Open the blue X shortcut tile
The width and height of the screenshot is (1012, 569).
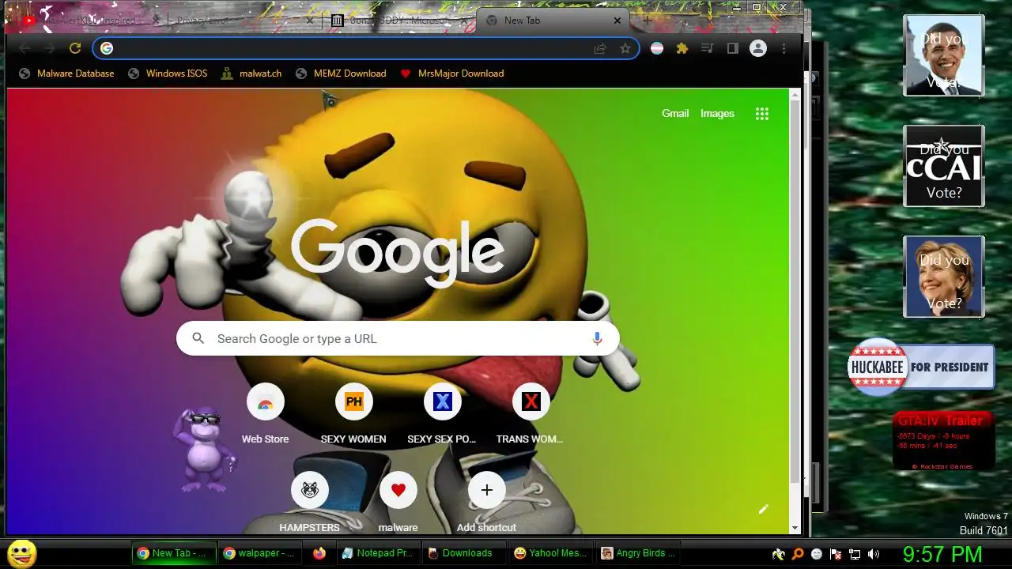click(442, 413)
